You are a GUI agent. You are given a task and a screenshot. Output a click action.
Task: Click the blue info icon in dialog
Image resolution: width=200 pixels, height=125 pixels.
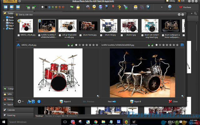pos(39,102)
